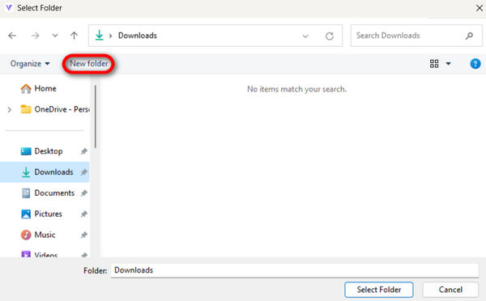Open the Organize menu
Image resolution: width=486 pixels, height=301 pixels.
tap(30, 63)
